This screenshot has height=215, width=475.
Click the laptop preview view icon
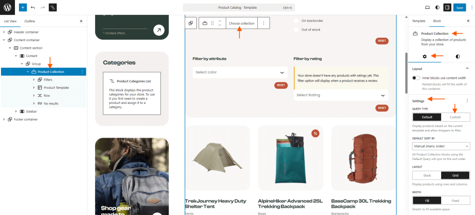click(x=427, y=8)
